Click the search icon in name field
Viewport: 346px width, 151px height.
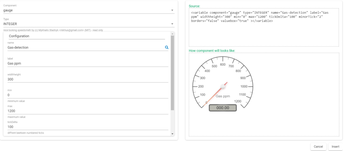coord(166,48)
